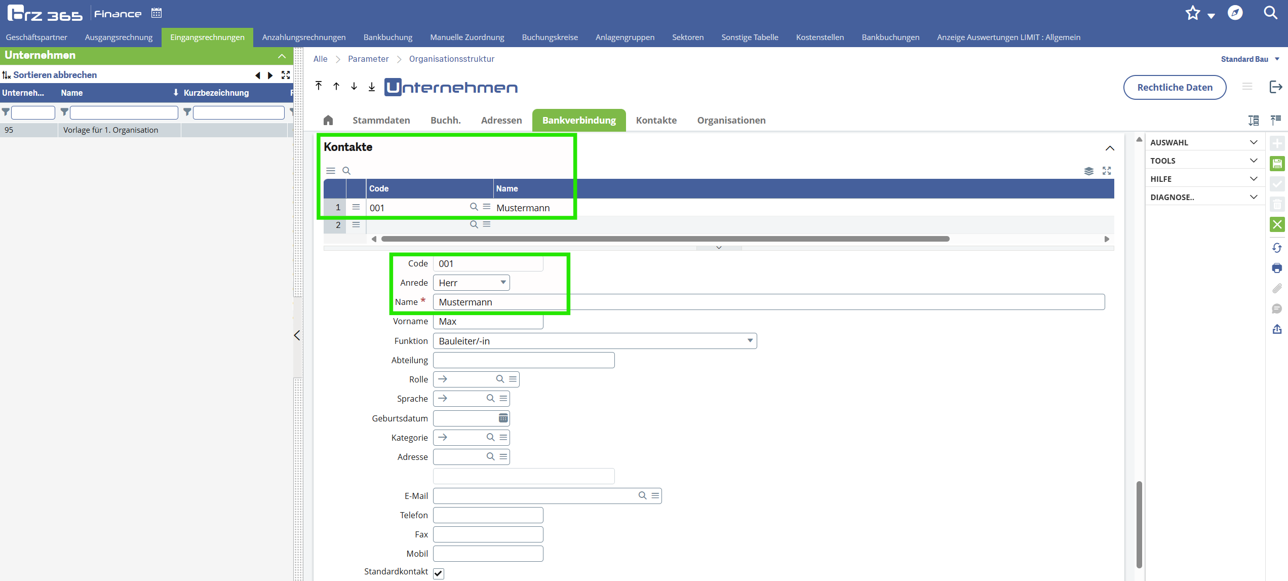Click the layers icon above contacts table

[1088, 171]
